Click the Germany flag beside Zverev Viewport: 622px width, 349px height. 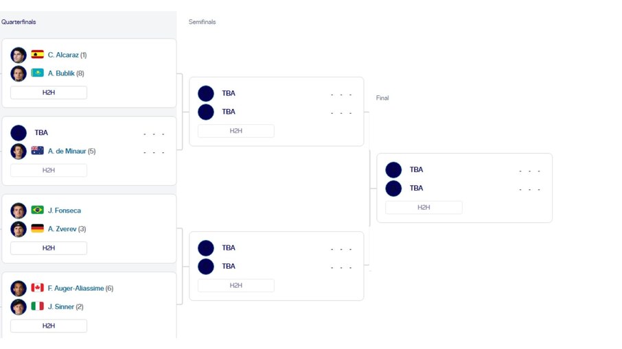pyautogui.click(x=37, y=229)
